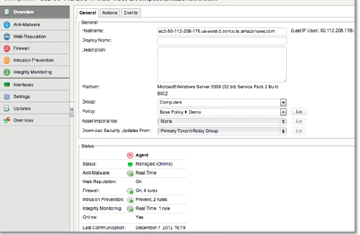360x235 pixels.
Task: Click the 'Managed (Online)' status text
Action: tap(154, 164)
